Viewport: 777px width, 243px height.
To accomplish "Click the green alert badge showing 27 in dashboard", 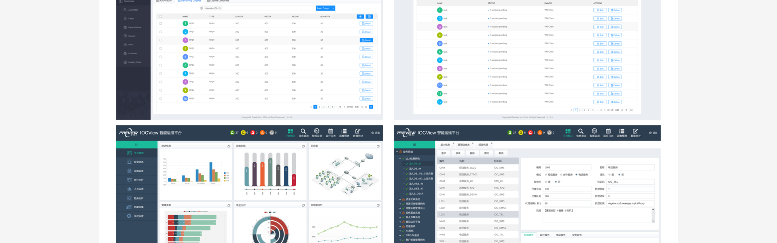I will tap(234, 132).
